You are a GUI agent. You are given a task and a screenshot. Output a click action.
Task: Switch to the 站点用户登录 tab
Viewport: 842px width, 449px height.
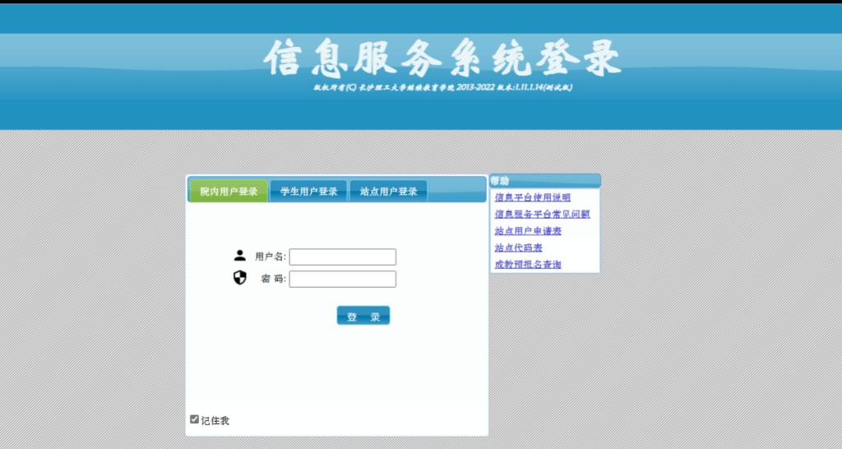point(388,192)
